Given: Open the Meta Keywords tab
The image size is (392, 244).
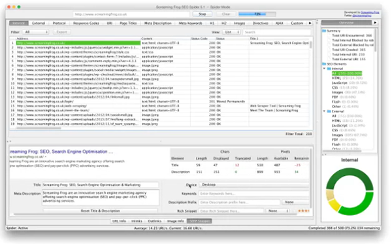Looking at the screenshot, I should tap(190, 23).
